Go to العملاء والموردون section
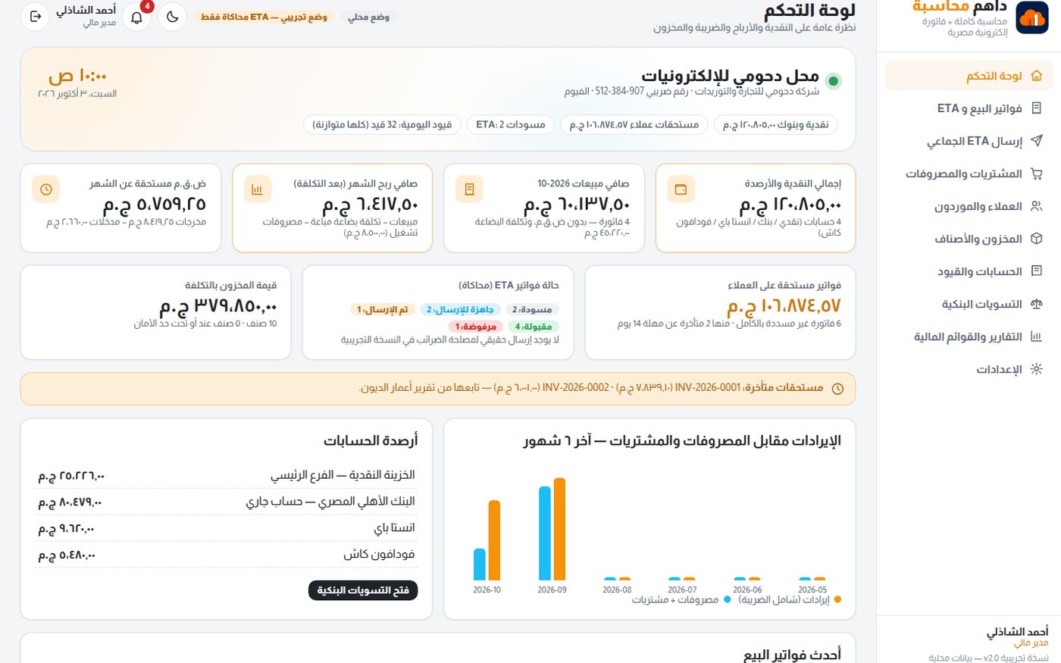Viewport: 1061px width, 663px height. pos(968,206)
